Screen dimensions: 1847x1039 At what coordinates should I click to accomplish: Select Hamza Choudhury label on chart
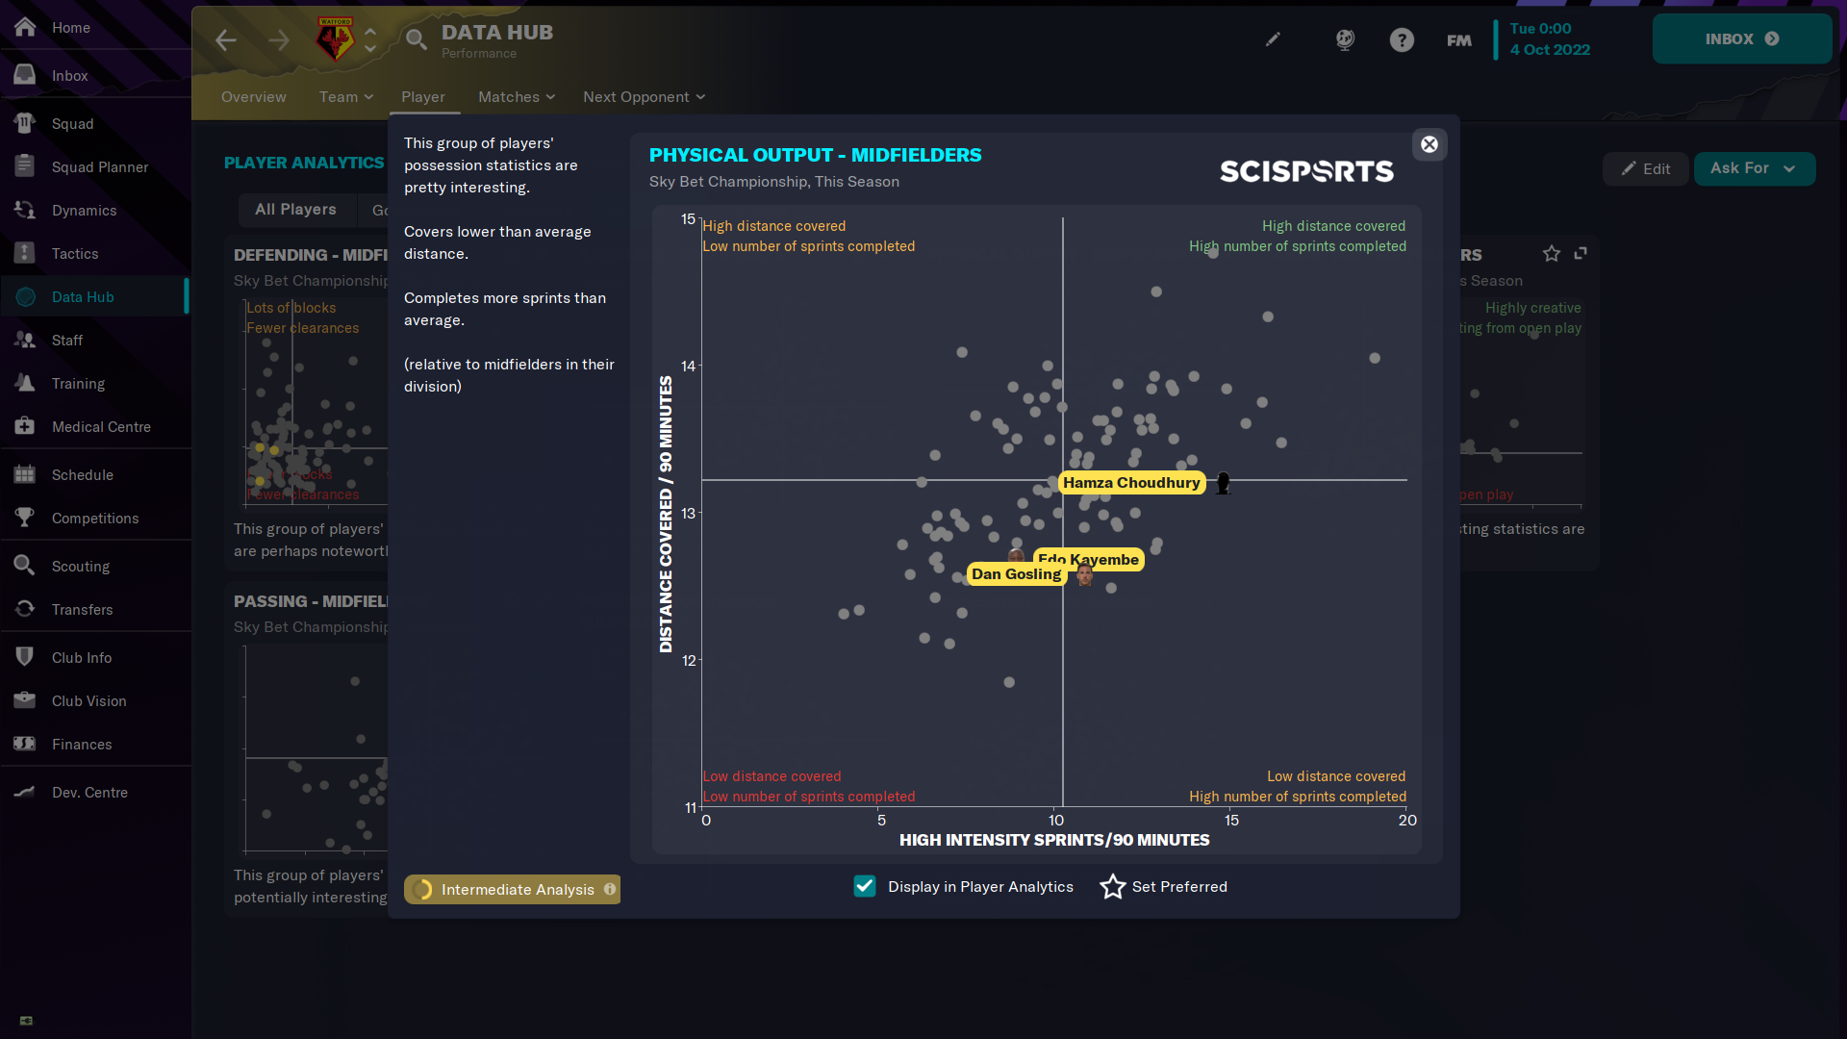pos(1131,483)
